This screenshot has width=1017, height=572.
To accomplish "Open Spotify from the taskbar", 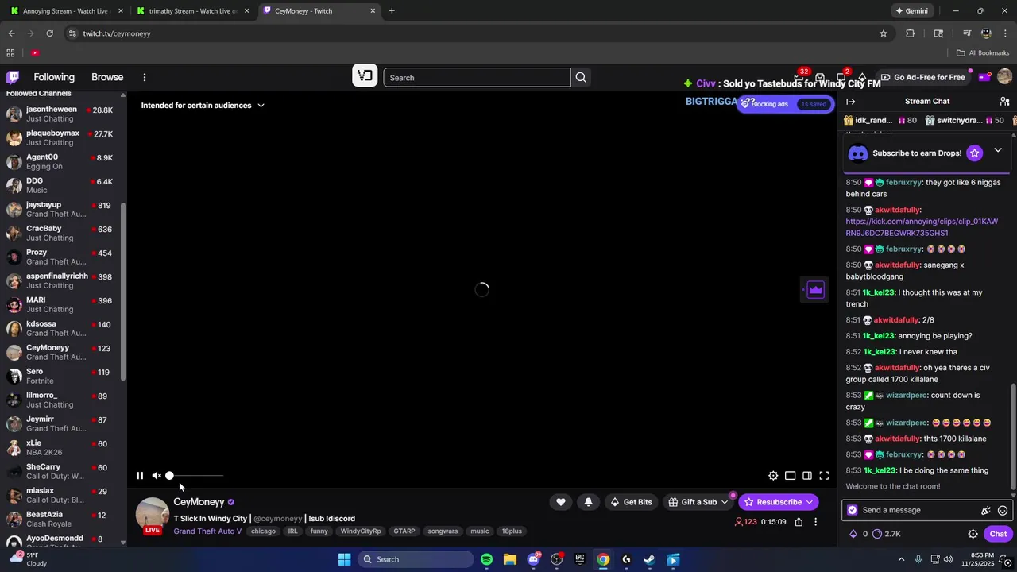I will [486, 559].
